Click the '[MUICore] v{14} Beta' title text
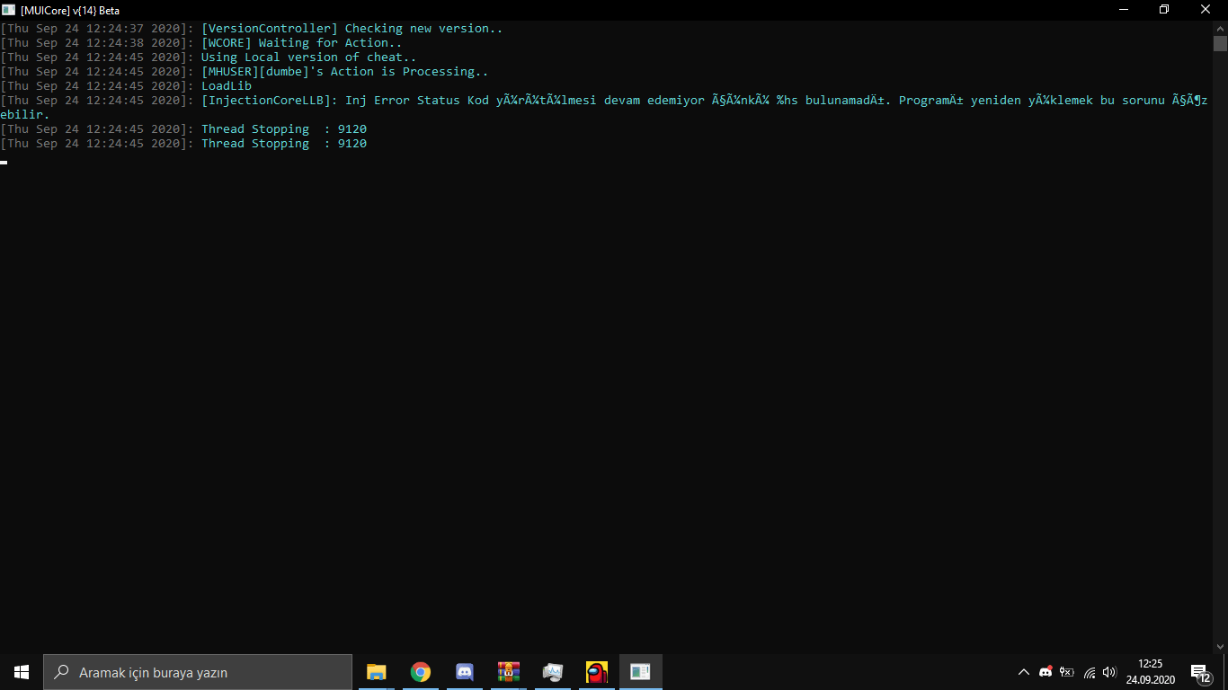 click(70, 10)
